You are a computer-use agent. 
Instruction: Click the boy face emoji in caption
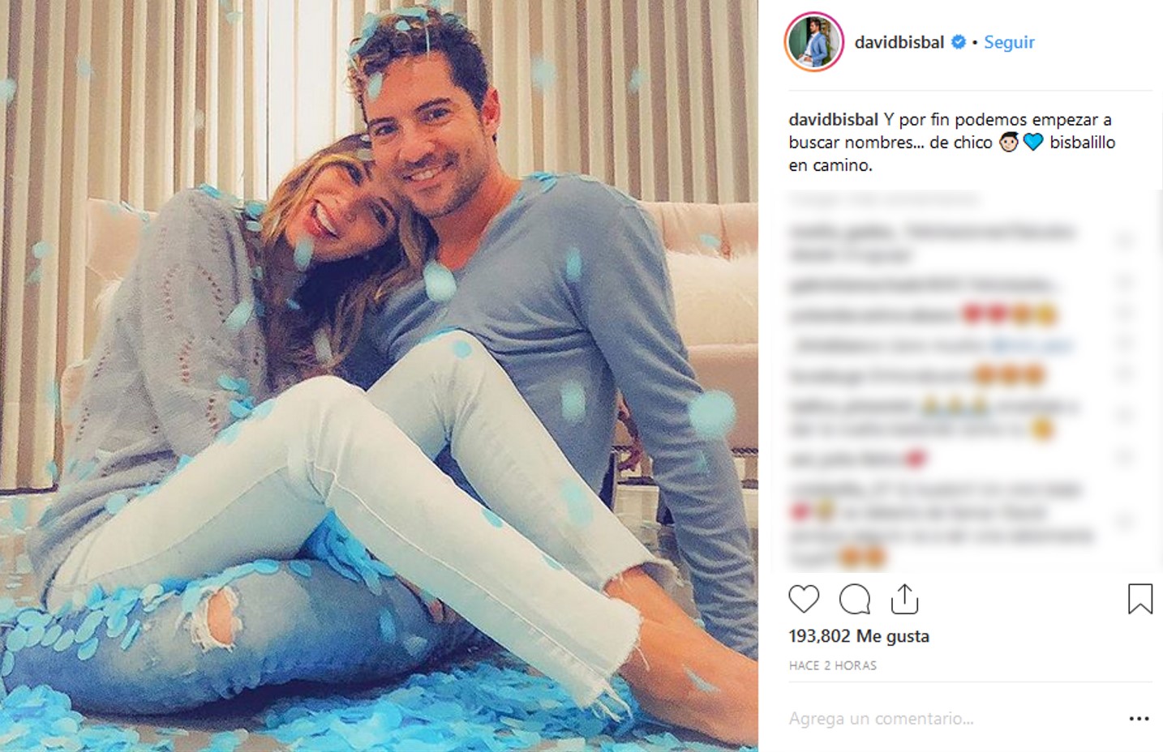pos(1008,143)
